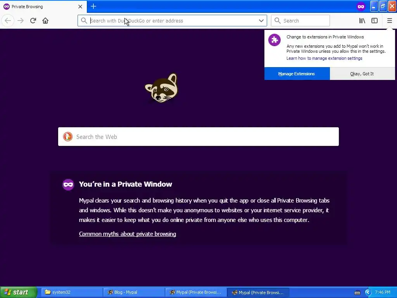This screenshot has width=397, height=298.
Task: Click the keyboard icon in system tray
Action: (x=357, y=293)
